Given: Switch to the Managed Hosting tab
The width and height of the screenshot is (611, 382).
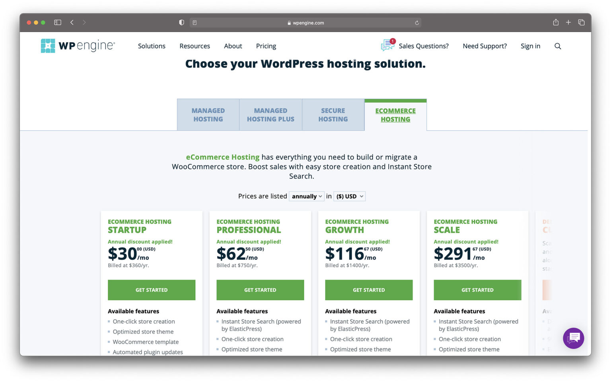Looking at the screenshot, I should (x=208, y=115).
